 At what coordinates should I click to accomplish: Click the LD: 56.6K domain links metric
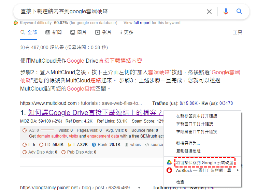pyautogui.click(x=54, y=145)
